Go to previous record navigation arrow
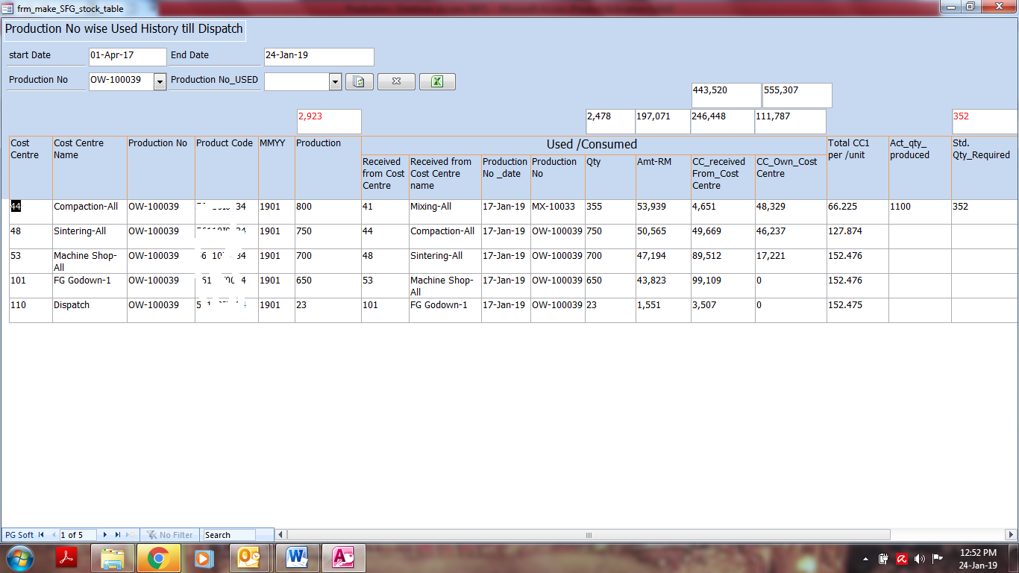This screenshot has height=573, width=1019. (53, 535)
